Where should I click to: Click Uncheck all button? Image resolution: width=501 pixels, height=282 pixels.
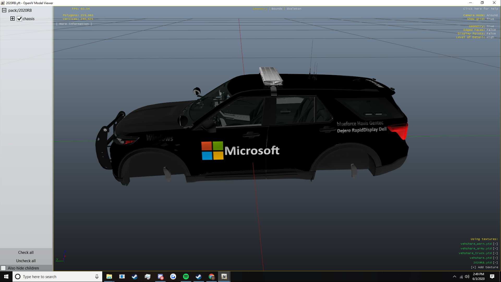coord(26,261)
